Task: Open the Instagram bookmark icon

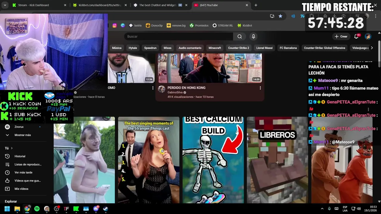Action: tap(114, 26)
